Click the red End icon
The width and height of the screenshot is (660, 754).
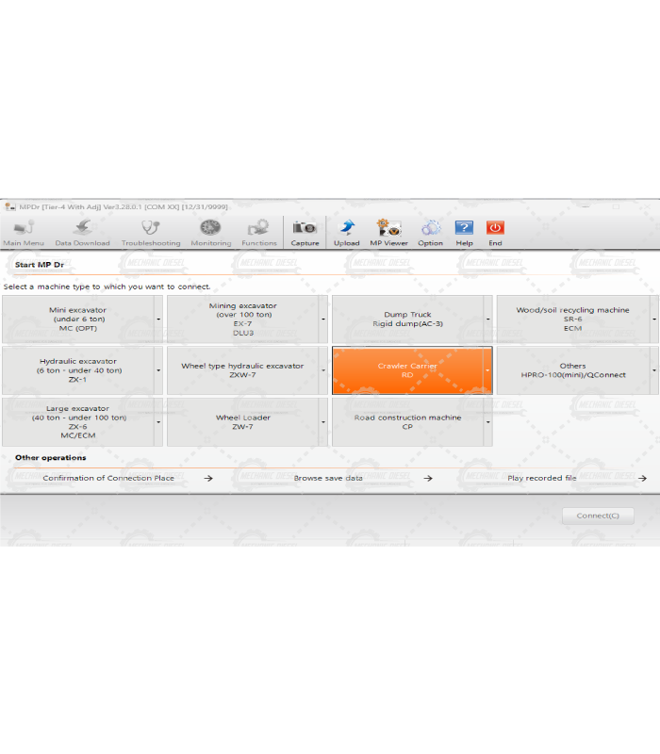pyautogui.click(x=495, y=230)
